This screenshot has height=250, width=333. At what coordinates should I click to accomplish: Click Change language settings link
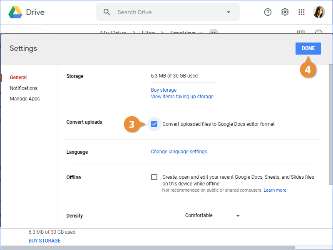[x=179, y=152]
